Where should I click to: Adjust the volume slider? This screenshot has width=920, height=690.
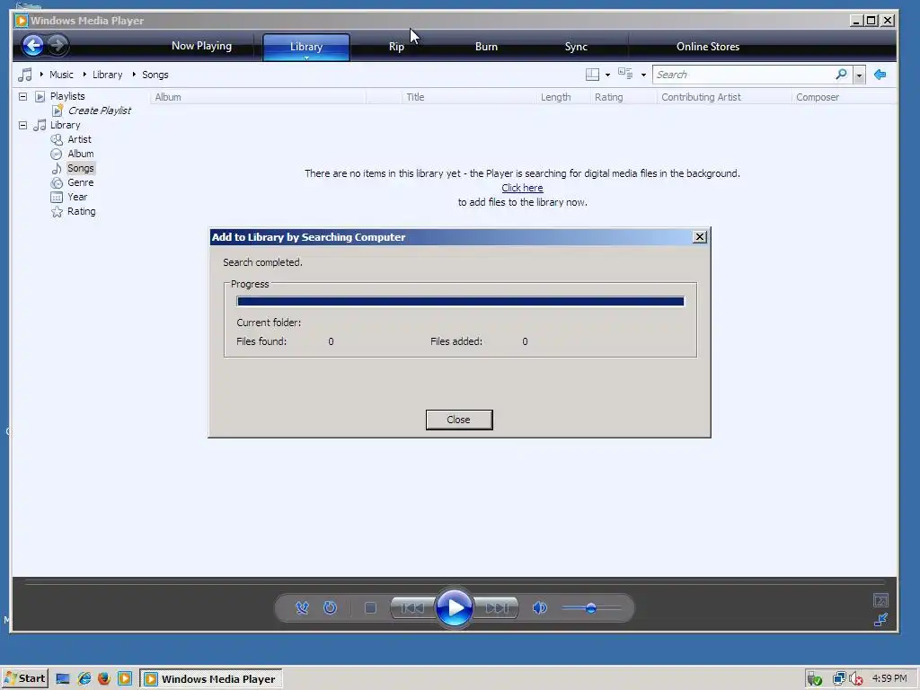coord(591,608)
